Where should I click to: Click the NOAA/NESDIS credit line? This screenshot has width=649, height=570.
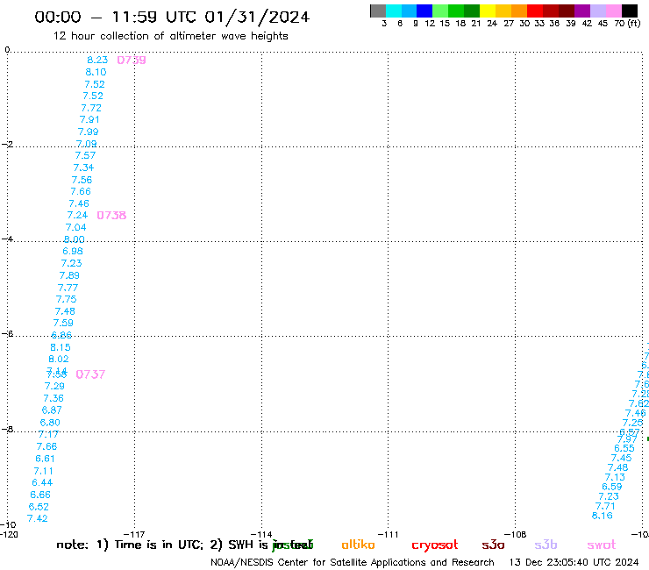[x=353, y=562]
